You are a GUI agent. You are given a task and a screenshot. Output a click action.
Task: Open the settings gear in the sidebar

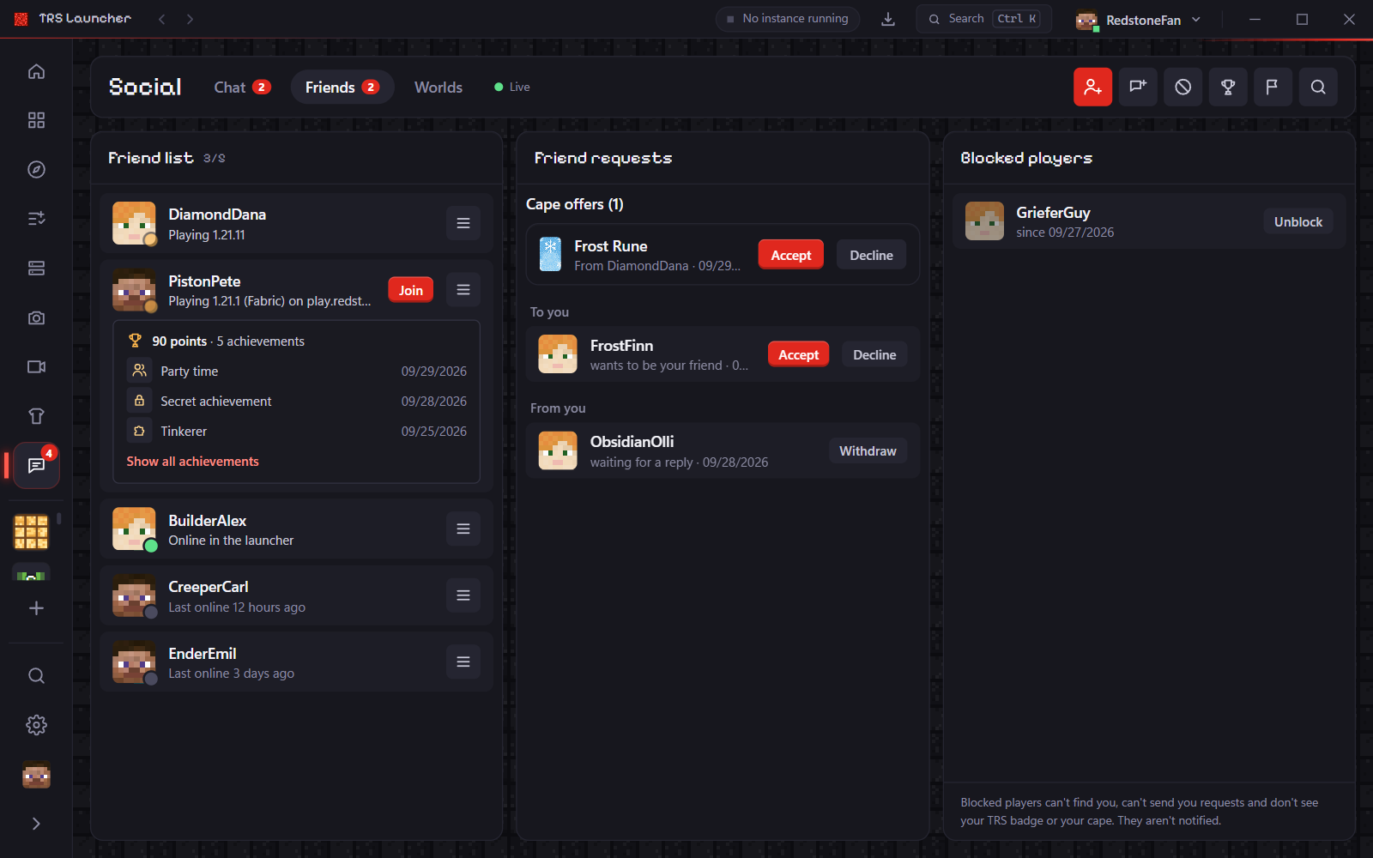[x=36, y=725]
